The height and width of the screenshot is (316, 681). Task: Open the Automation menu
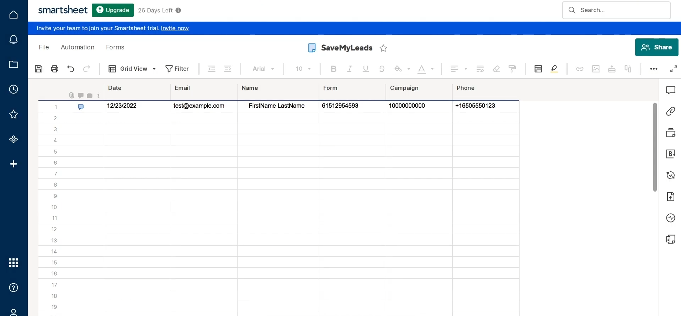click(78, 47)
